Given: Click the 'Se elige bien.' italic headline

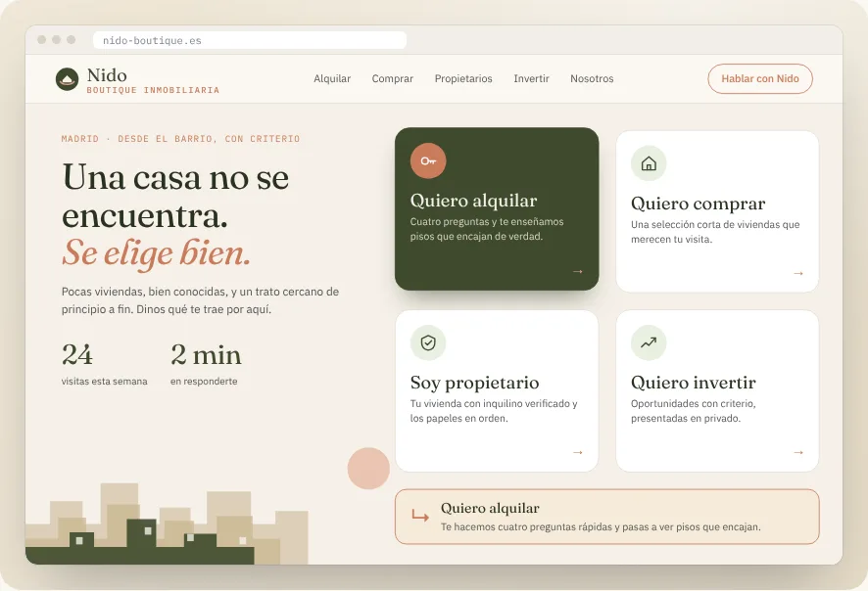Looking at the screenshot, I should (x=156, y=253).
